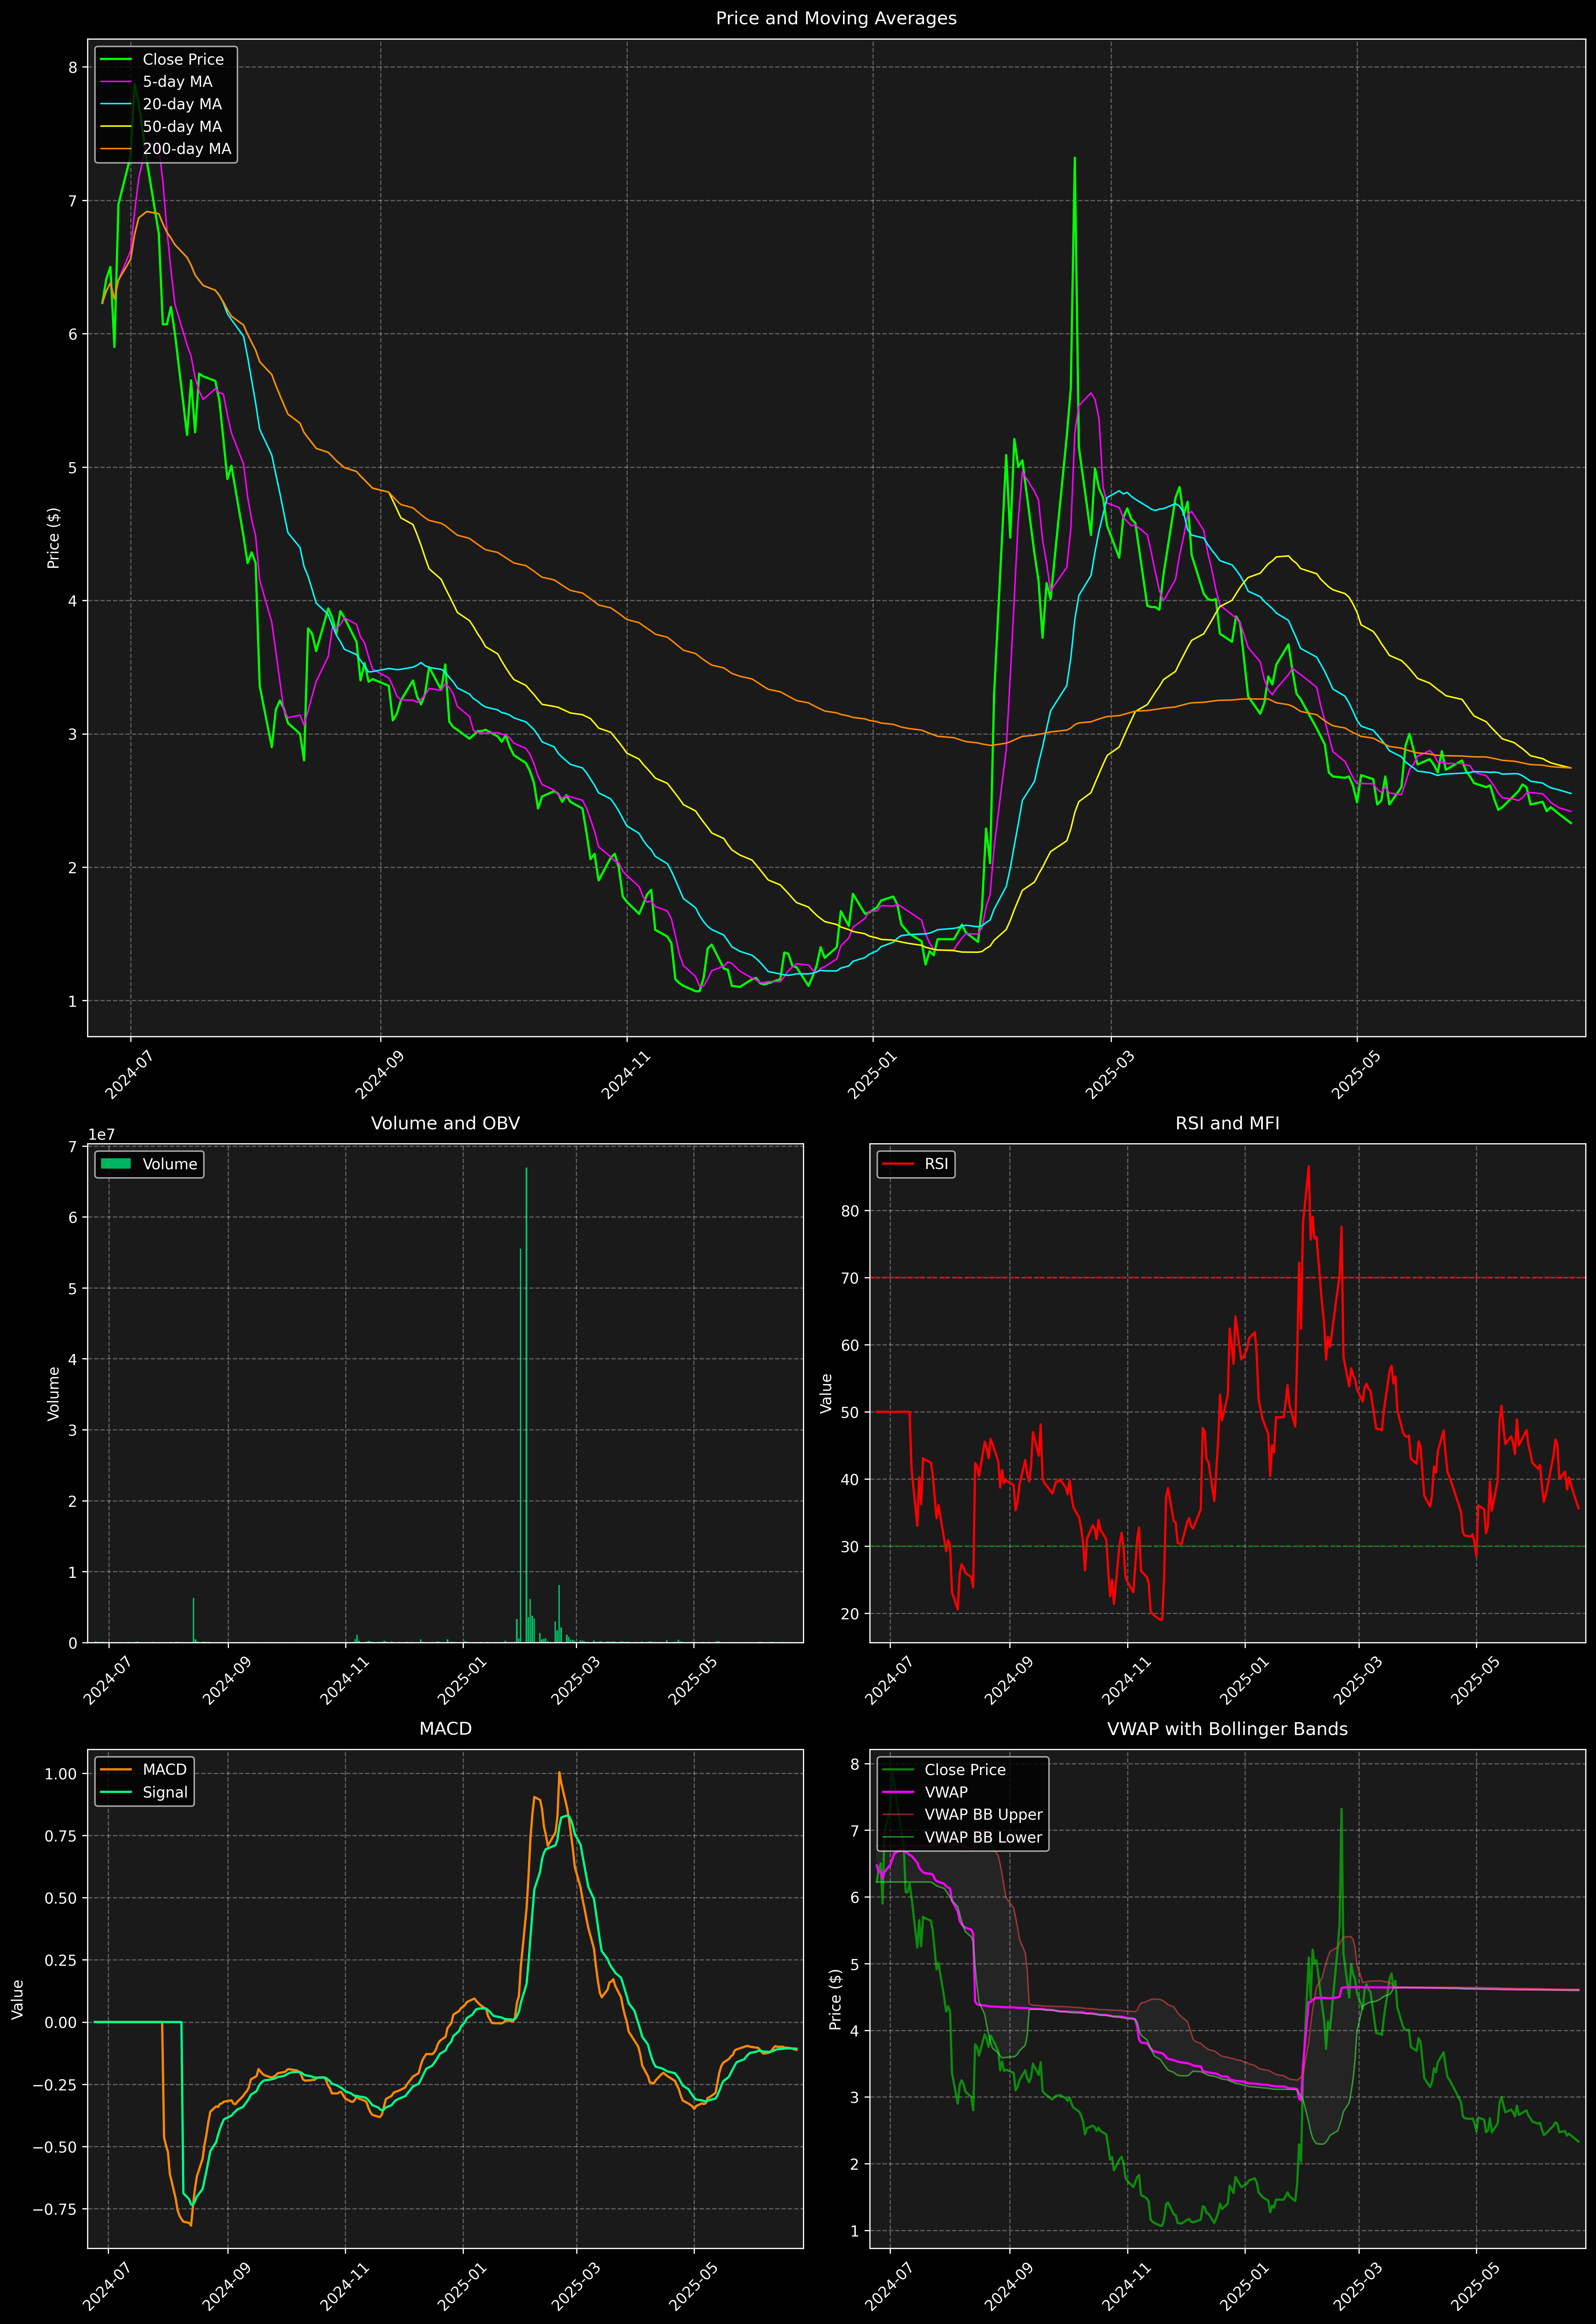Click the 'VWAP with Bollinger Bands' chart title
Screen dimensions: 1596x2324
[1227, 1729]
